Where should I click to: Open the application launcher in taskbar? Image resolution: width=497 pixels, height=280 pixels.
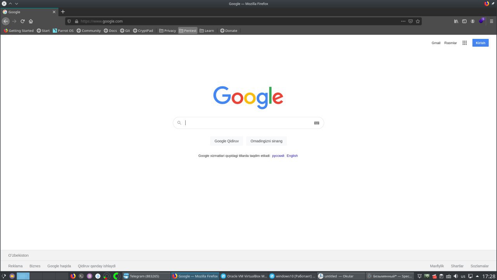pyautogui.click(x=4, y=276)
